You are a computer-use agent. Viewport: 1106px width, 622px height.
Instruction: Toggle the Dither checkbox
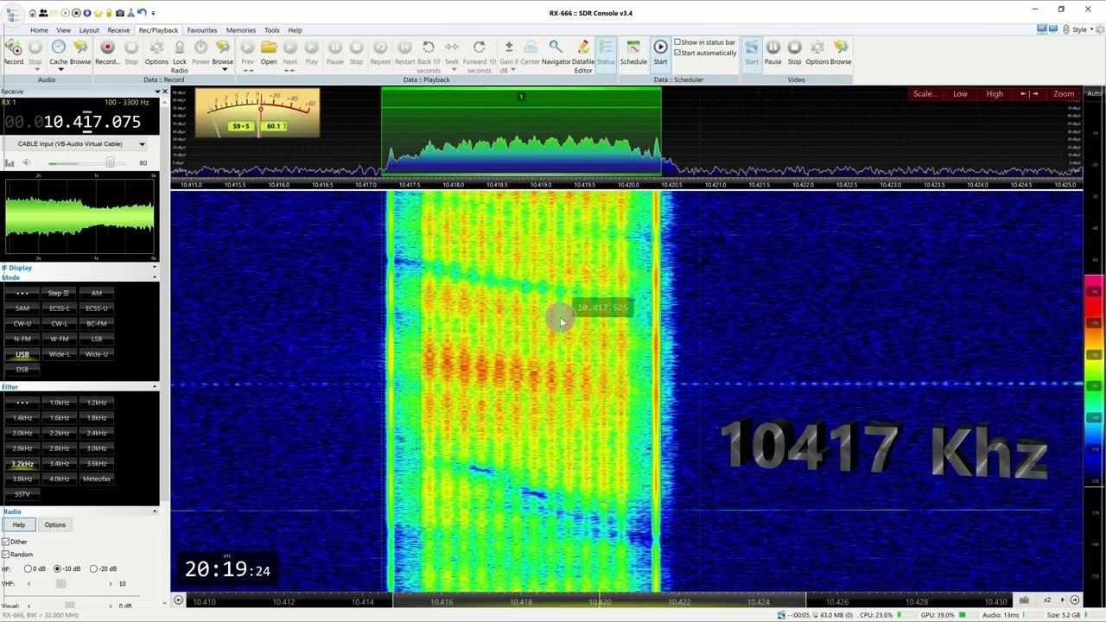click(6, 542)
